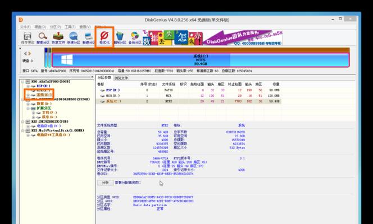
Task: Click the ESP row drive icon in the partition table
Action: click(102, 90)
